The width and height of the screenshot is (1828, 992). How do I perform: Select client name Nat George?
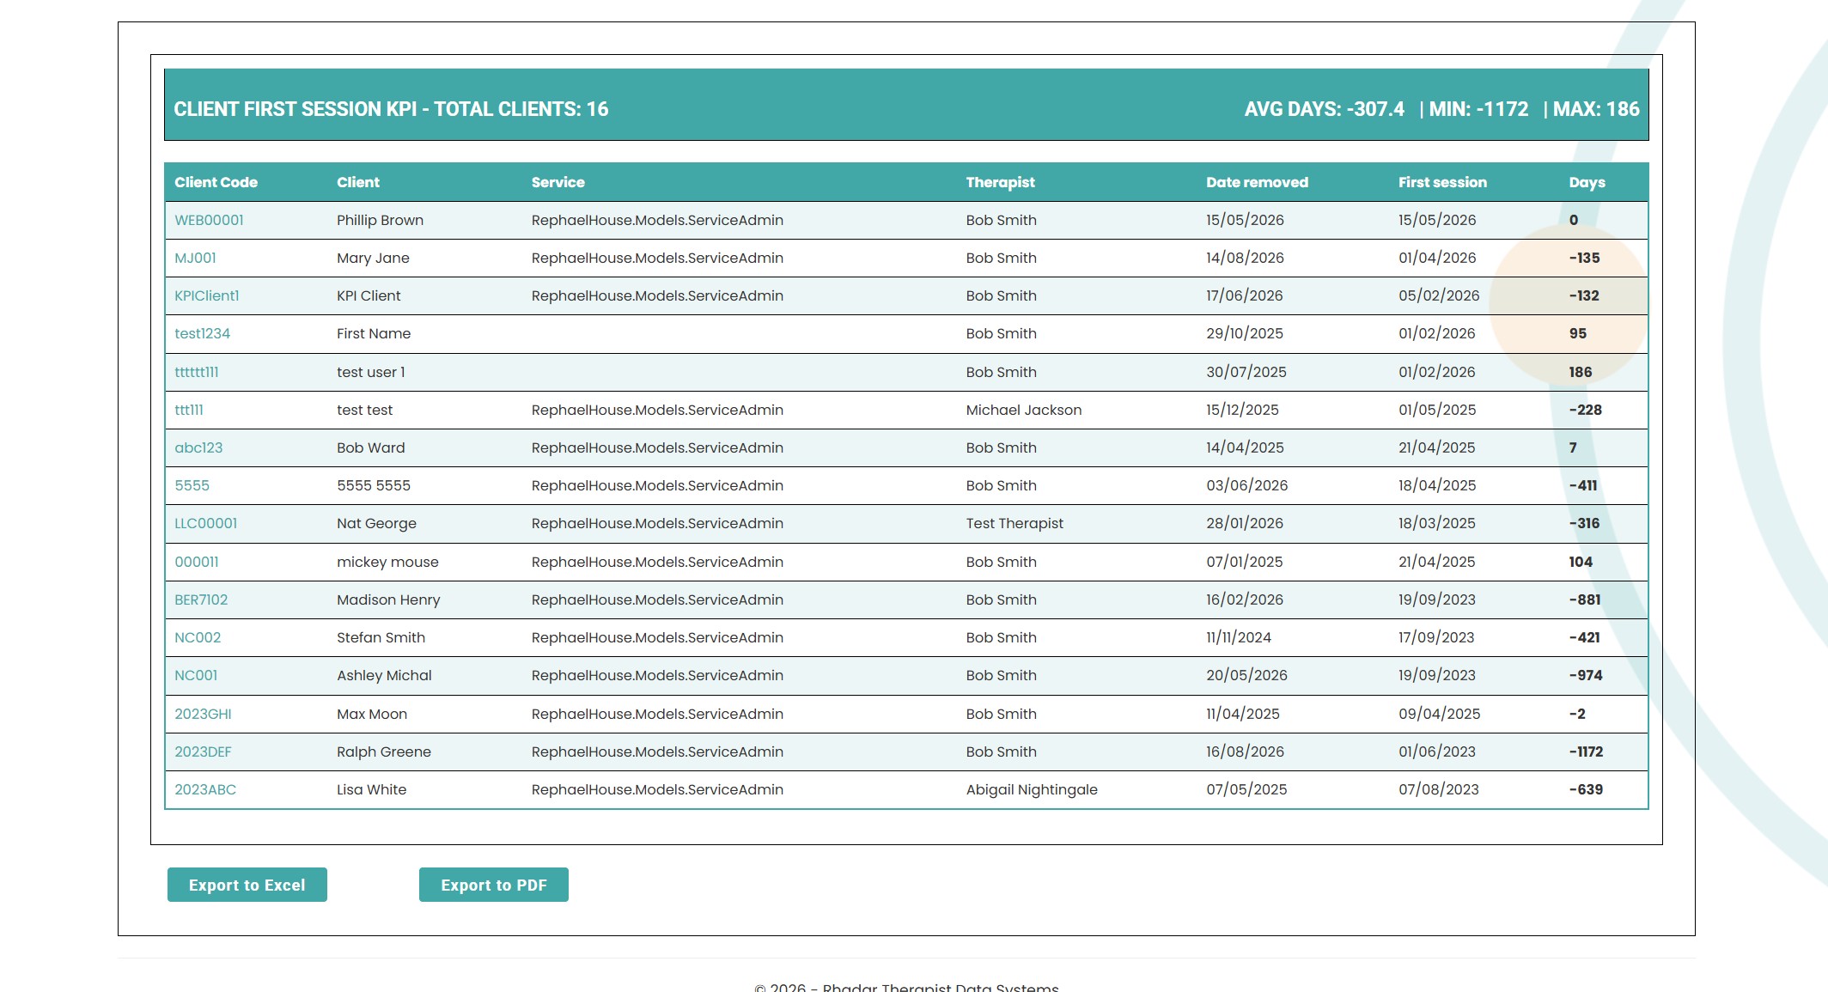click(376, 523)
